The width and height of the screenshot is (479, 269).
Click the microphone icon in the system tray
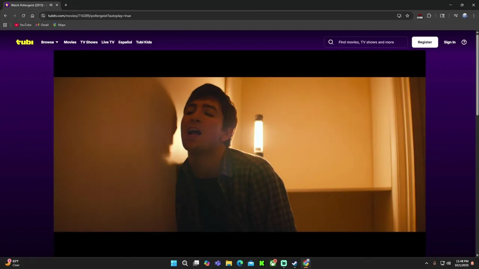pos(434,263)
